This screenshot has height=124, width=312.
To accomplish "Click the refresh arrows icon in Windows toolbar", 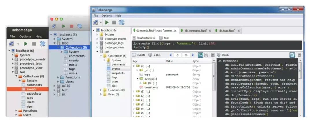I will point(122,22).
